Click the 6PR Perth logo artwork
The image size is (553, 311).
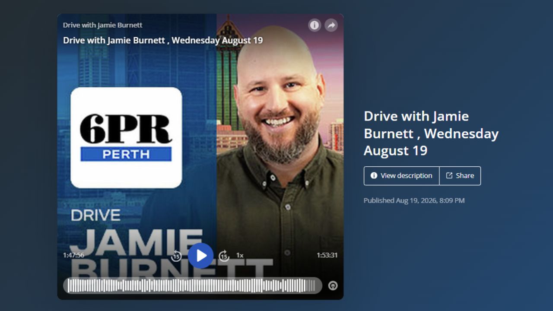[126, 138]
